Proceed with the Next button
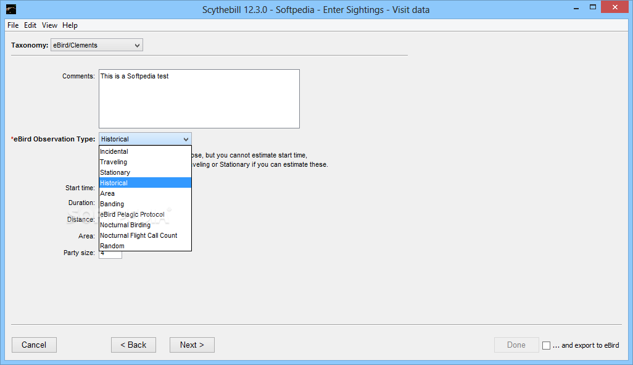Screen dimensions: 633x365 (x=192, y=345)
